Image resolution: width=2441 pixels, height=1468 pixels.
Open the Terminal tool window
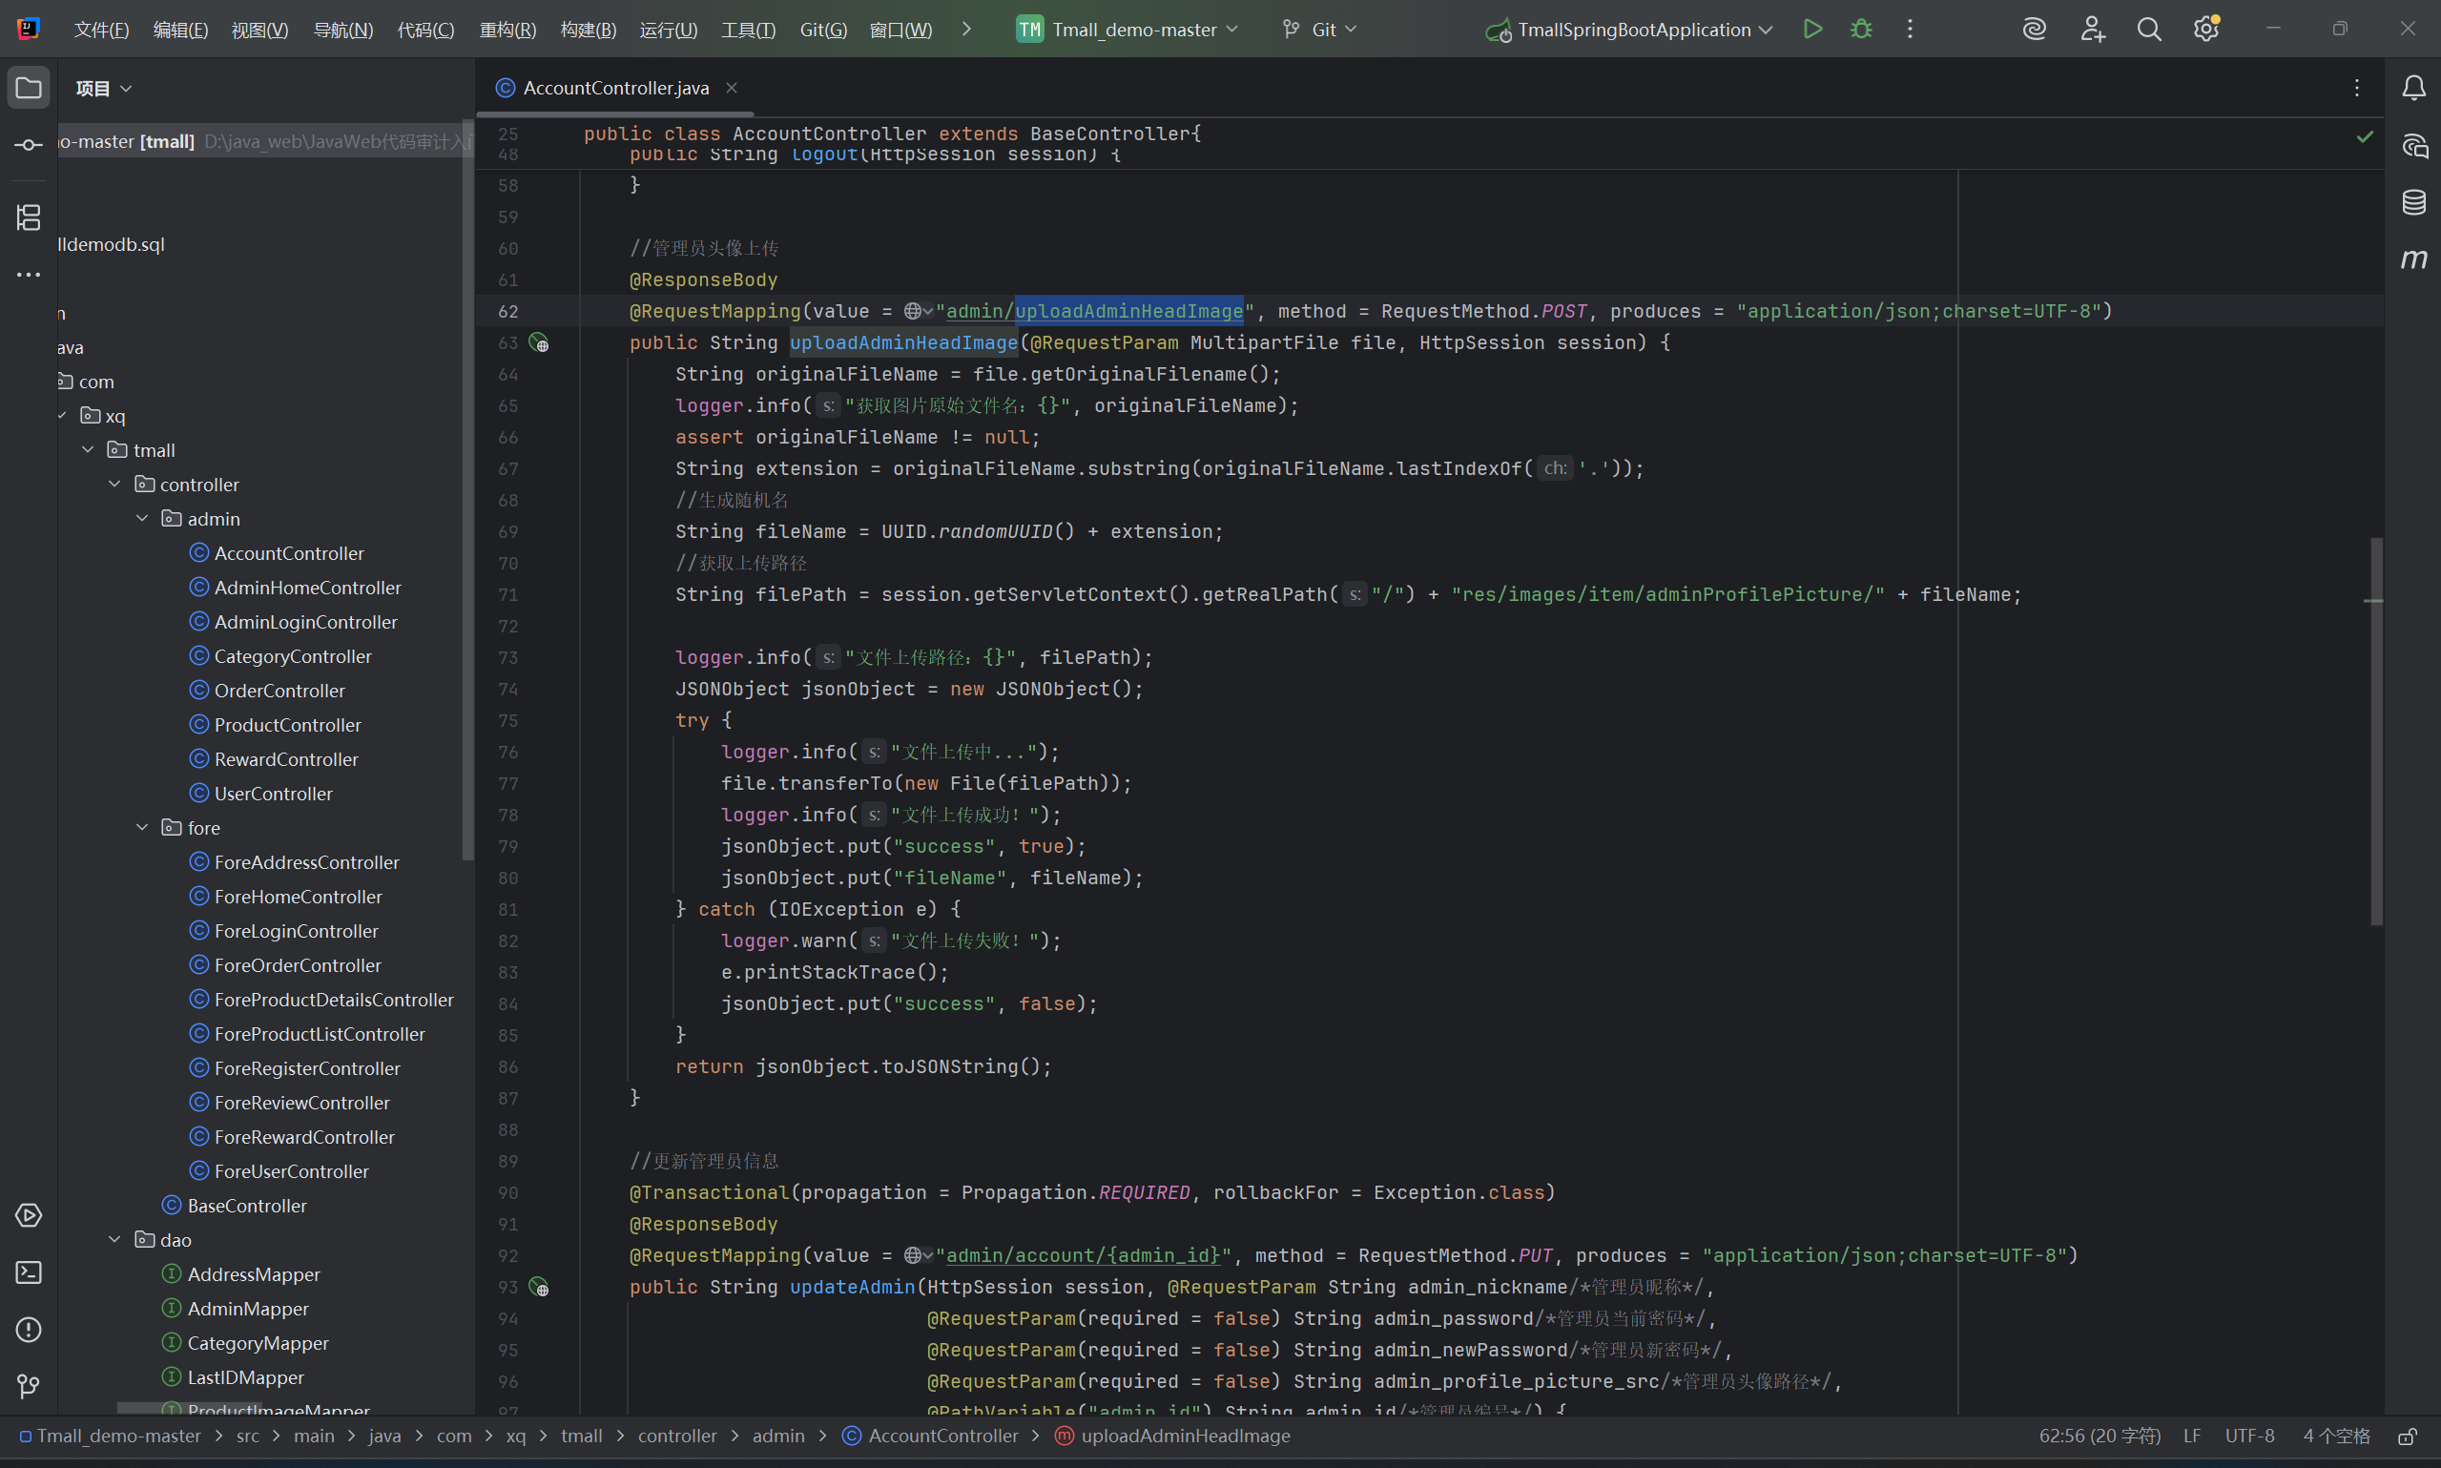click(29, 1272)
